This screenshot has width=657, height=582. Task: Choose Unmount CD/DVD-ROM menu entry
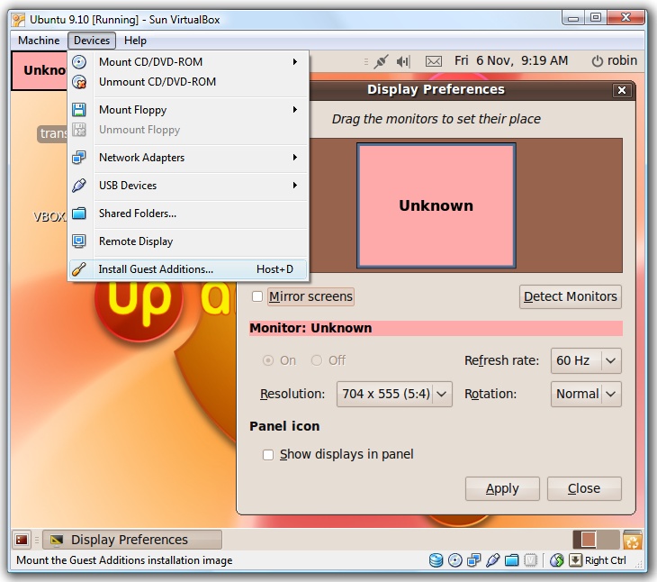coord(188,82)
